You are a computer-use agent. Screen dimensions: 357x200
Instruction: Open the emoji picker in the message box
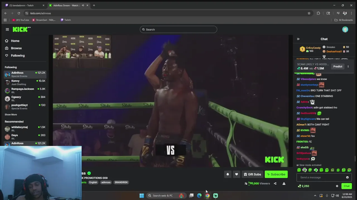347,177
